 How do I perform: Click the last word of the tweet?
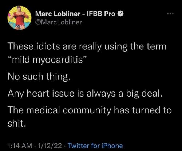click(x=17, y=123)
